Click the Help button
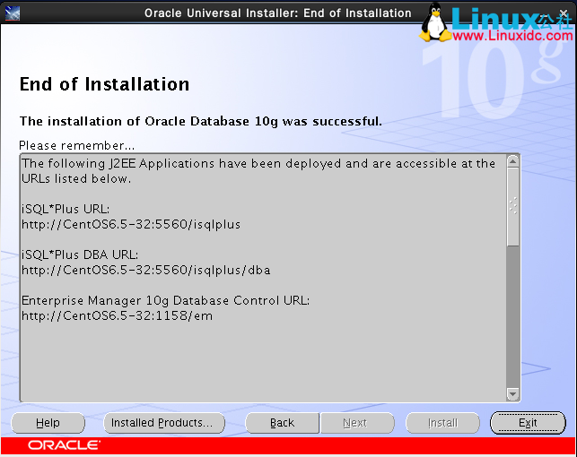The width and height of the screenshot is (577, 457). click(48, 423)
